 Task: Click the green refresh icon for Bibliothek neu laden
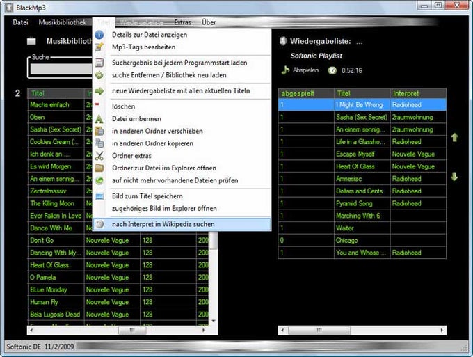coord(99,75)
